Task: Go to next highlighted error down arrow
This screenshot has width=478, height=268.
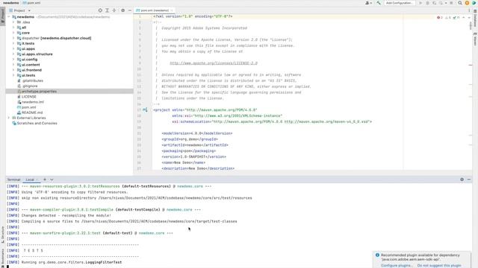Action: (x=469, y=18)
